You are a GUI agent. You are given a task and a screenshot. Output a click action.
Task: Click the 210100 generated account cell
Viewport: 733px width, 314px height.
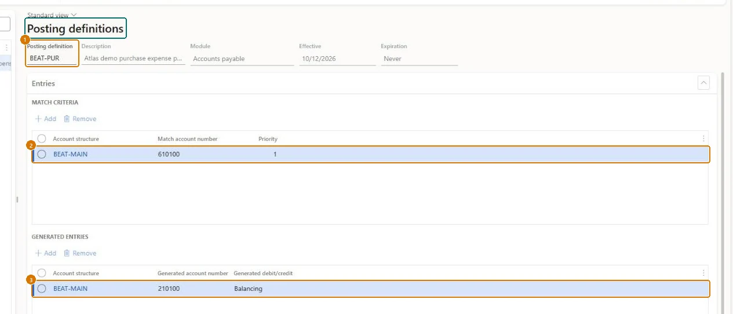pos(169,289)
